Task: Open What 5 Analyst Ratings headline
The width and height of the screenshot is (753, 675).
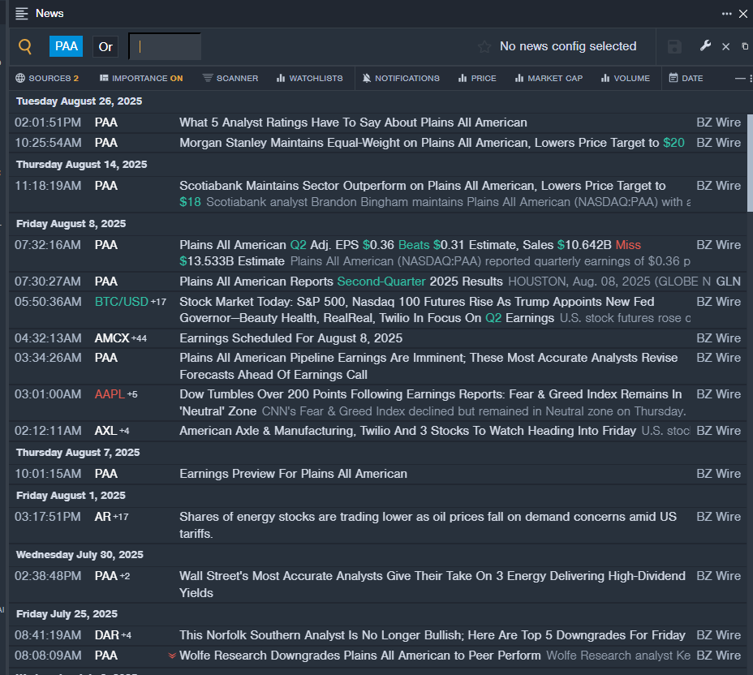Action: click(353, 123)
